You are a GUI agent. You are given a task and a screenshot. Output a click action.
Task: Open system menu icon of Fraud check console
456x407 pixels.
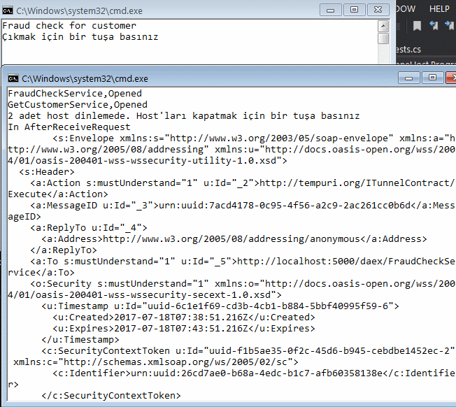pyautogui.click(x=8, y=9)
